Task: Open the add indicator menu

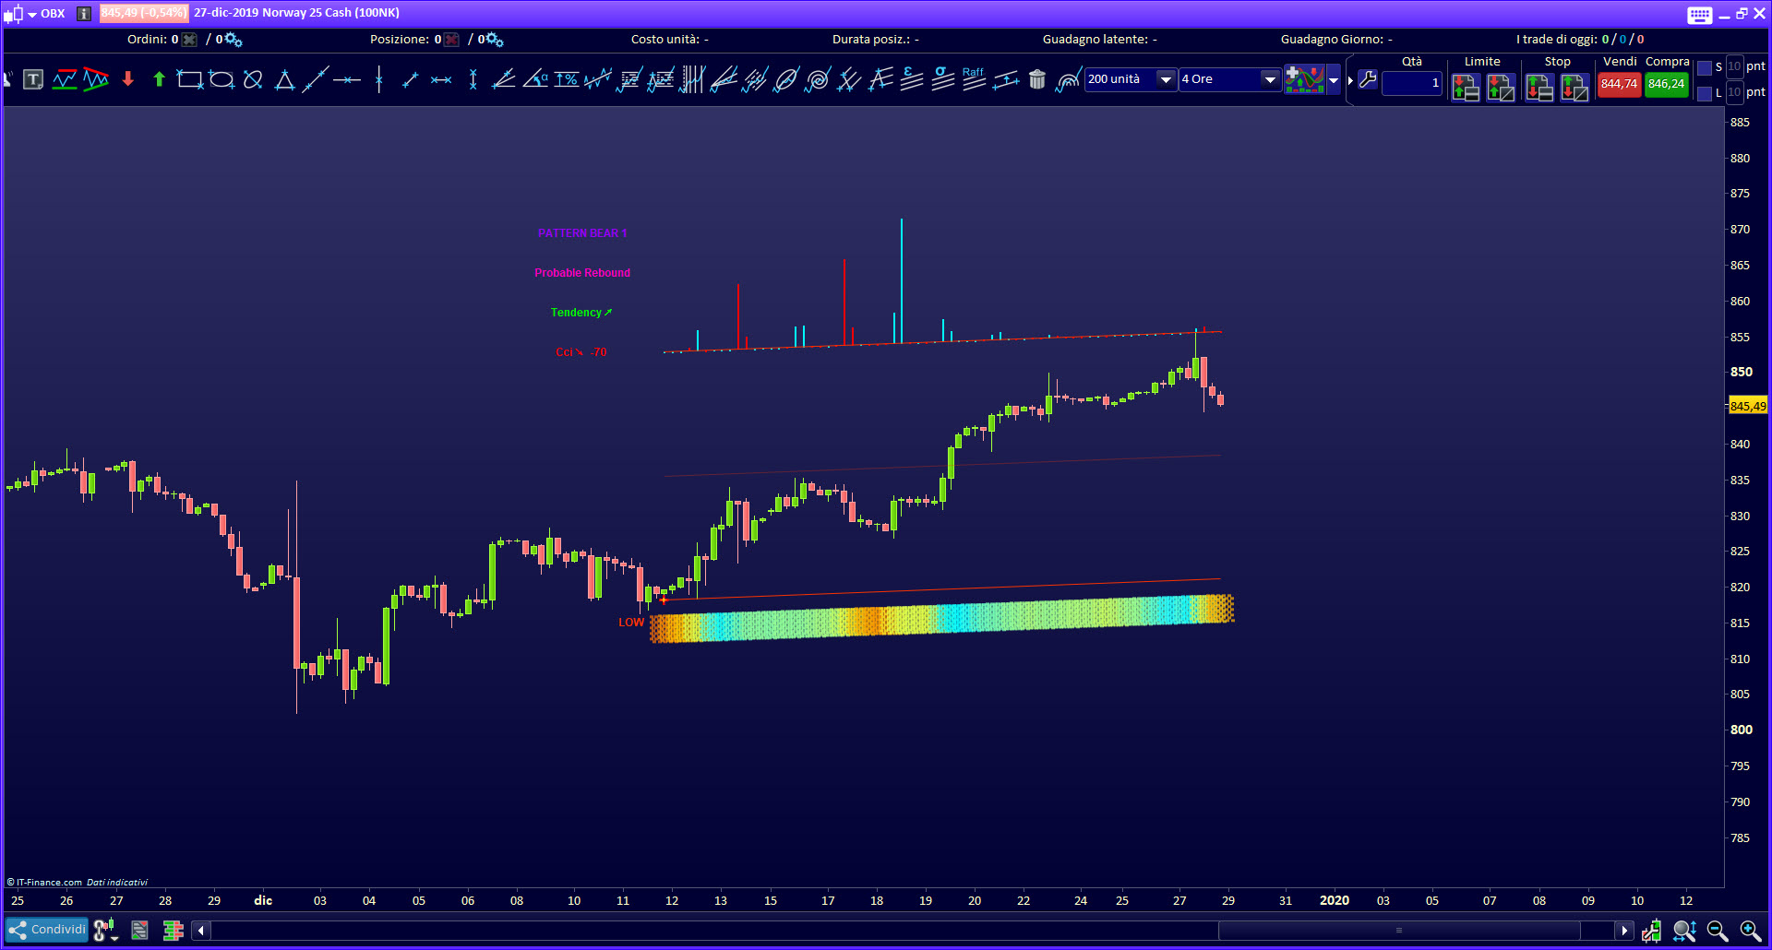Action: [x=1304, y=80]
